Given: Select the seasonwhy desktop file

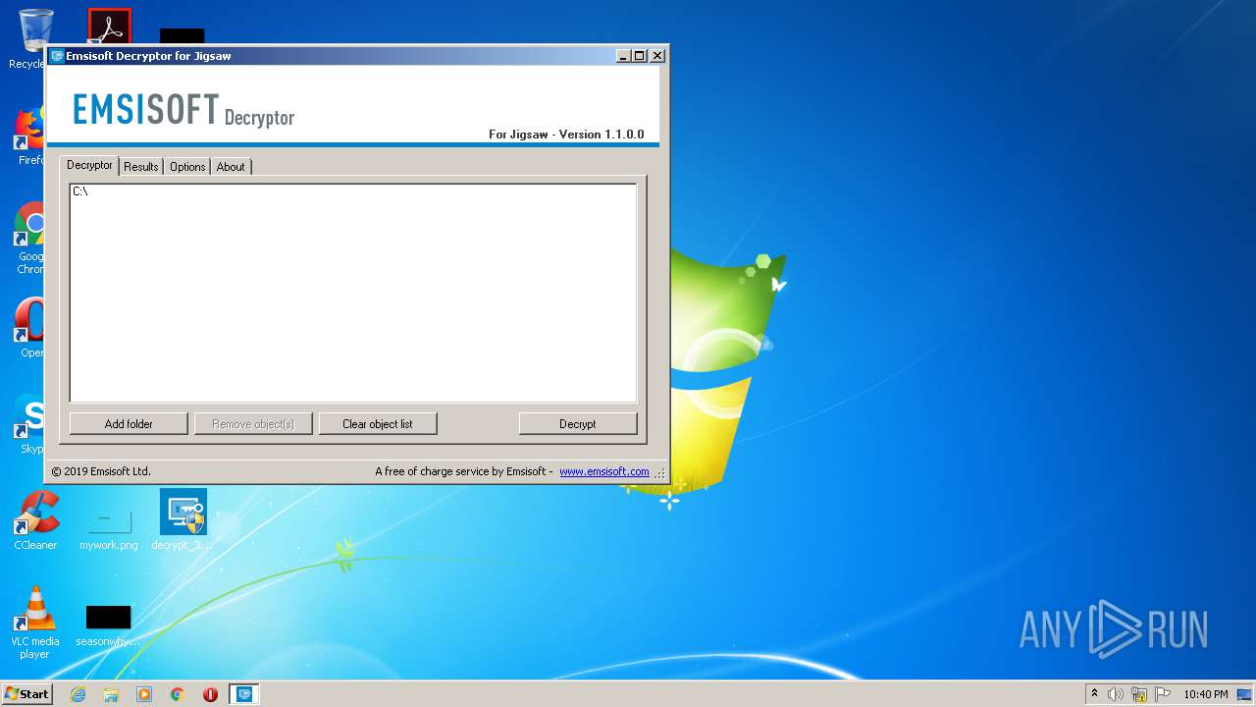Looking at the screenshot, I should (108, 626).
